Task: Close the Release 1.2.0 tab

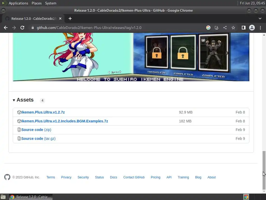Action: click(60, 18)
